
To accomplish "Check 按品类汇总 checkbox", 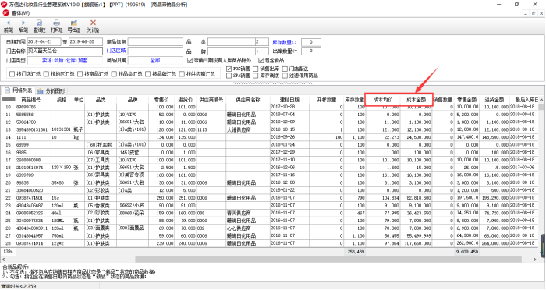I will [114, 74].
